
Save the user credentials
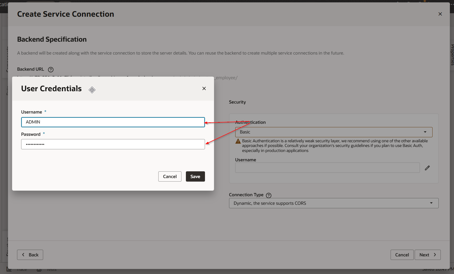tap(195, 177)
